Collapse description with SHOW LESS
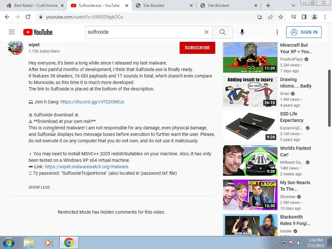The width and height of the screenshot is (332, 249). [39, 187]
